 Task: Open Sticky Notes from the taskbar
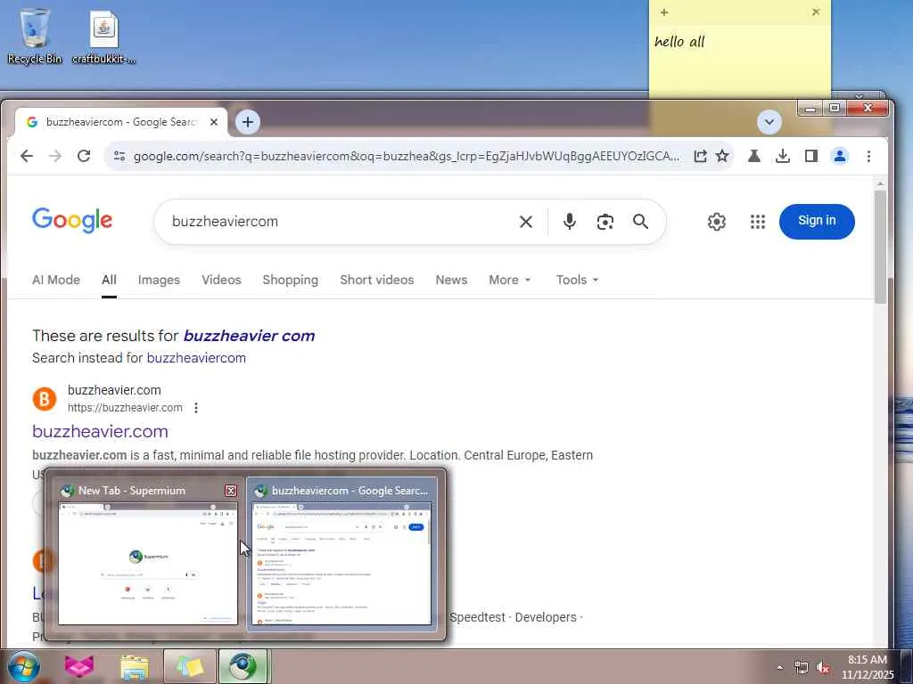pyautogui.click(x=190, y=666)
